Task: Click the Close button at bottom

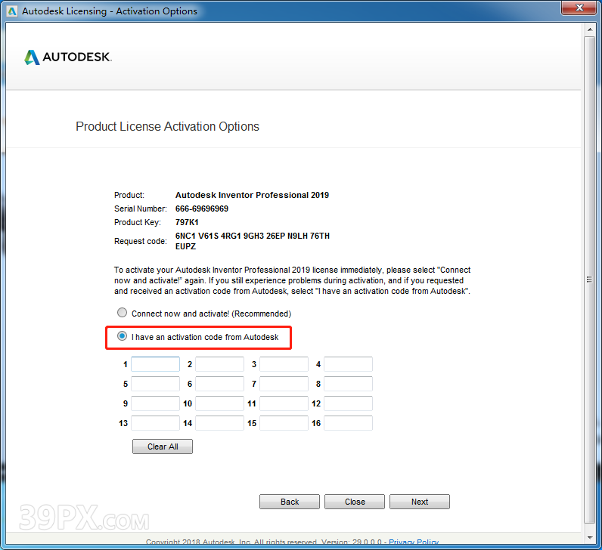Action: (x=355, y=502)
